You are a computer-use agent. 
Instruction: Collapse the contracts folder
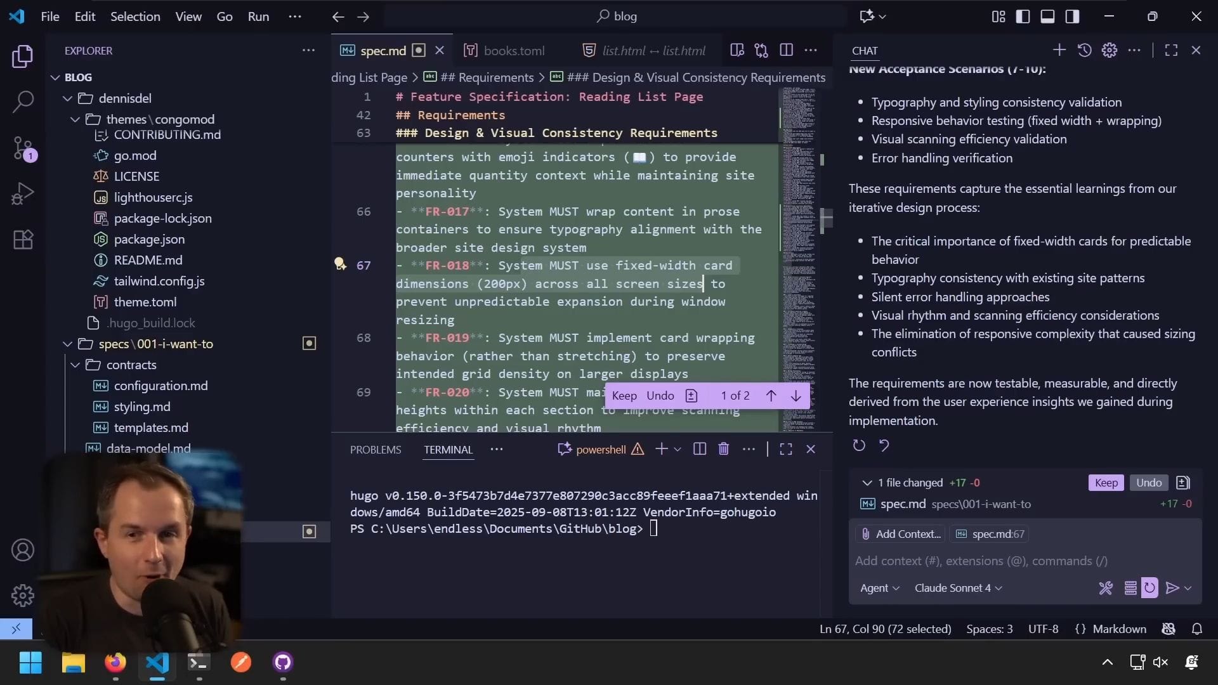pyautogui.click(x=131, y=365)
